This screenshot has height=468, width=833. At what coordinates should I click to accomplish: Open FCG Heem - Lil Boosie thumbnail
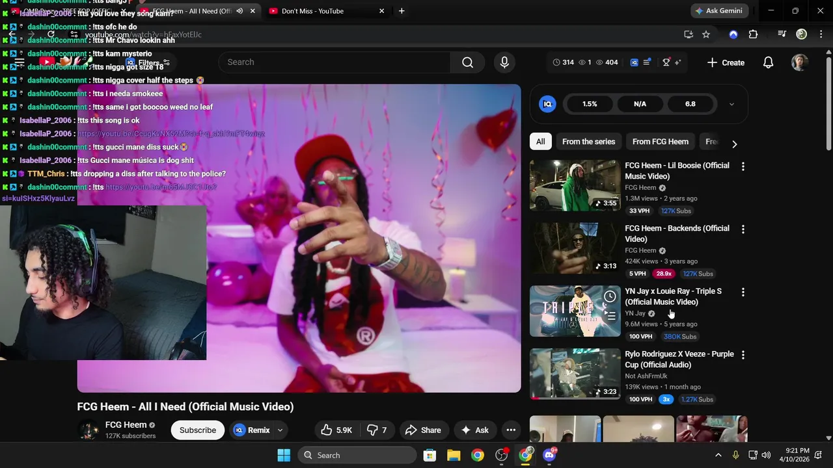click(575, 185)
